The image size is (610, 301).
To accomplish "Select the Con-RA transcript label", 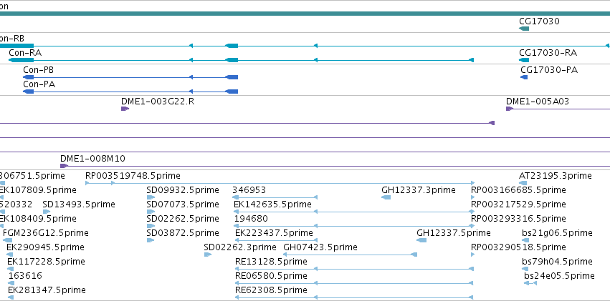I will [25, 52].
